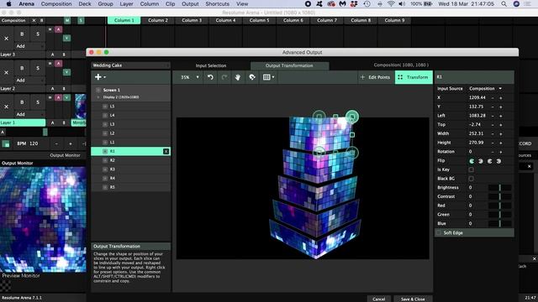
Task: Adjust the Blue slider
Action: [x=500, y=224]
